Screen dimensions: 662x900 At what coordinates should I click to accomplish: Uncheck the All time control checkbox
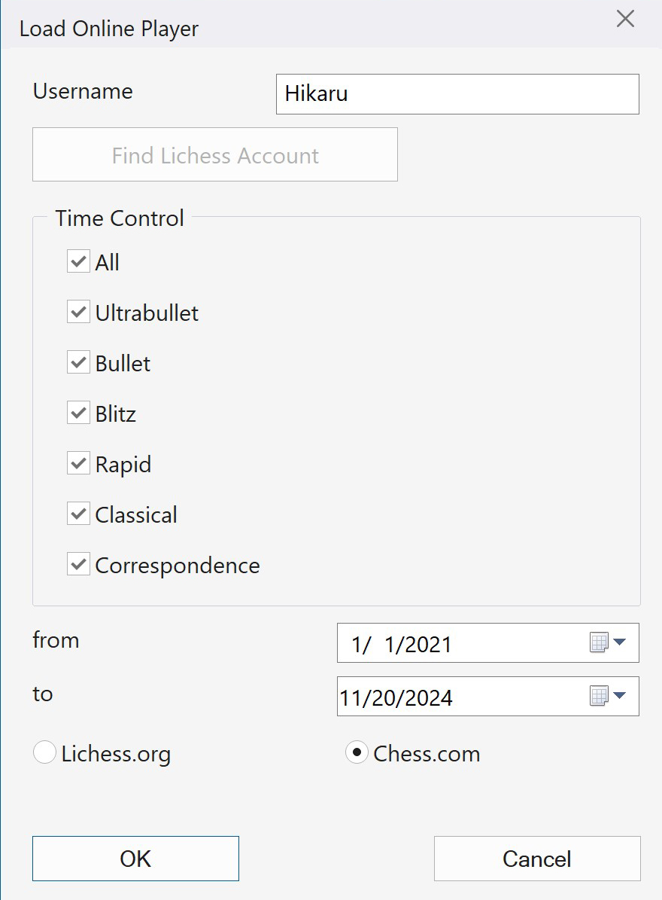[x=78, y=262]
